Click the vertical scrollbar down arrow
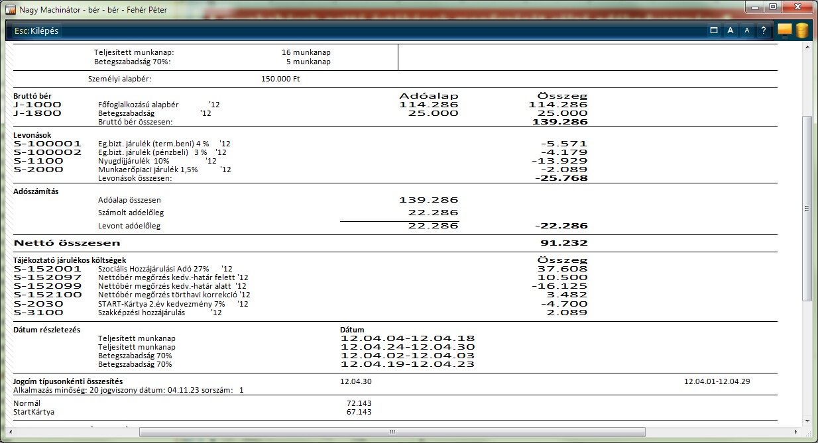The height and width of the screenshot is (443, 818). pyautogui.click(x=807, y=420)
